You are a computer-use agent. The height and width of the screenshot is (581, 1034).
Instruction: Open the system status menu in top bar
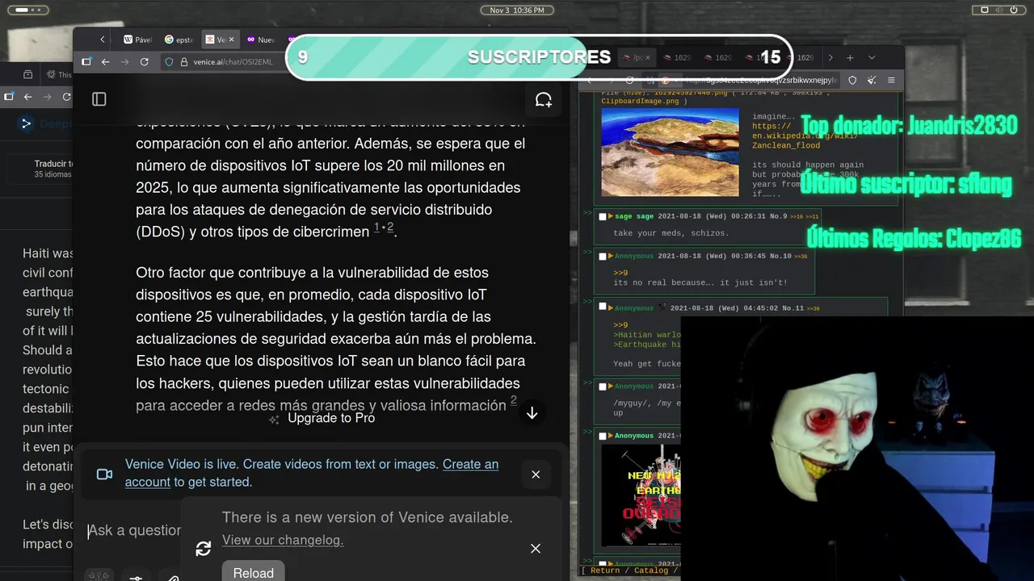click(x=998, y=10)
